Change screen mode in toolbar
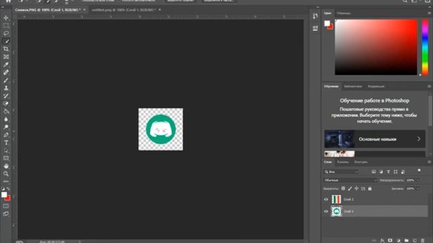The height and width of the screenshot is (243, 433). (x=6, y=214)
